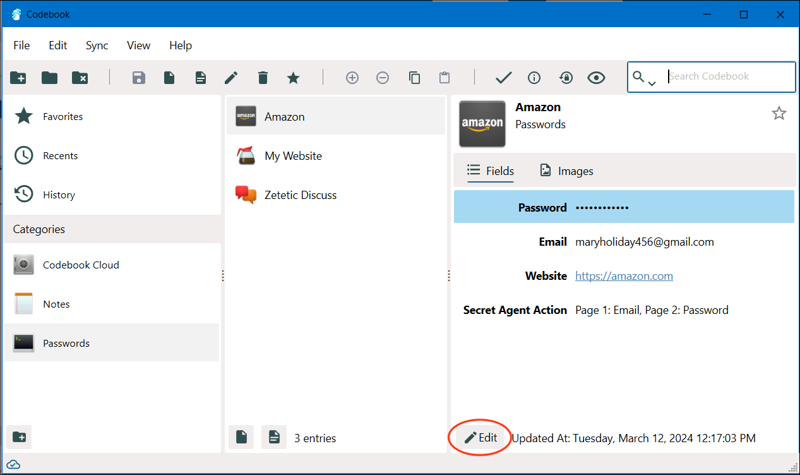Click the add category button below sidebar
The height and width of the screenshot is (475, 800).
pos(19,437)
